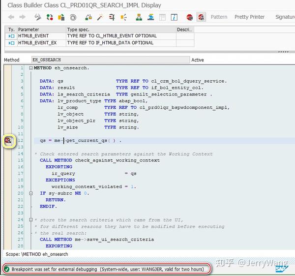The image size is (295, 276).
Task: Display Object List hierarchy icon
Action: click(139, 17)
